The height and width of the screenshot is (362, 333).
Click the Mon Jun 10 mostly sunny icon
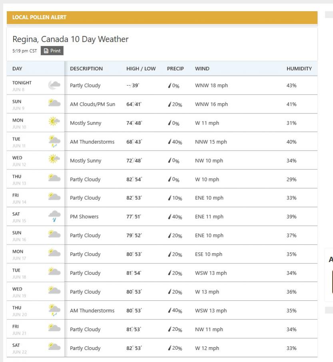tap(54, 123)
